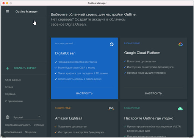Click the globe language icon
This screenshot has height=138, width=194.
8,117
